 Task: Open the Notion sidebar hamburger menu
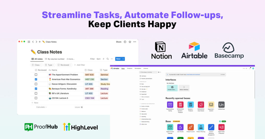29,42
